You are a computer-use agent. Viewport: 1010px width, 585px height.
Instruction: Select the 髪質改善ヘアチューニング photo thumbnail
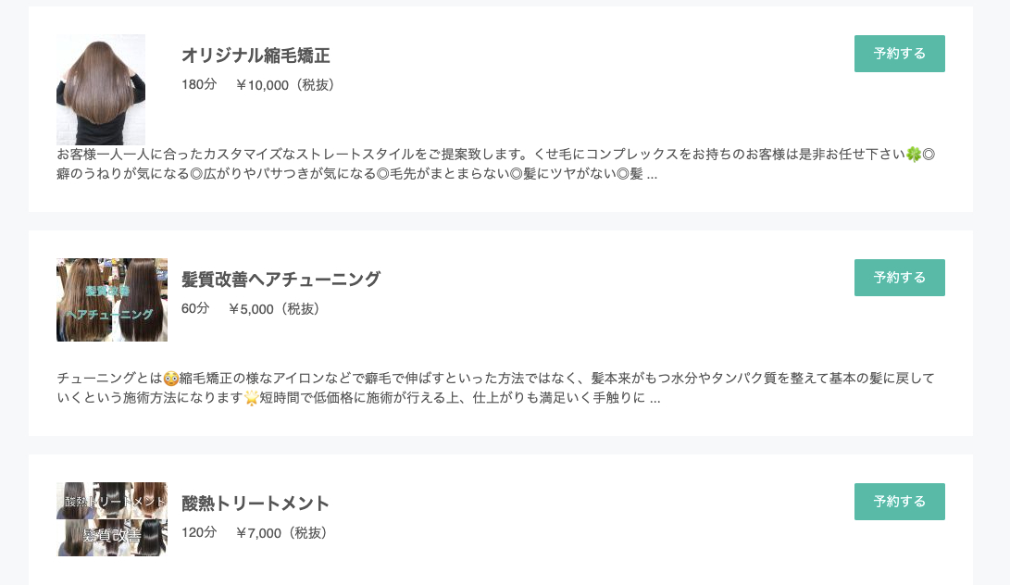coord(111,299)
